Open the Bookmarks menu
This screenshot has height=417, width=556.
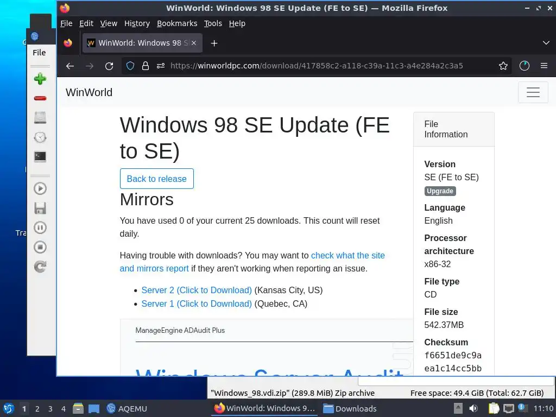click(177, 23)
